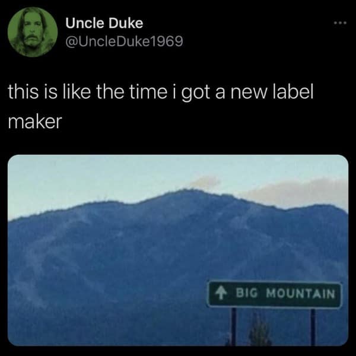
Task: Click the up arrow on the green sign
Action: pyautogui.click(x=221, y=294)
